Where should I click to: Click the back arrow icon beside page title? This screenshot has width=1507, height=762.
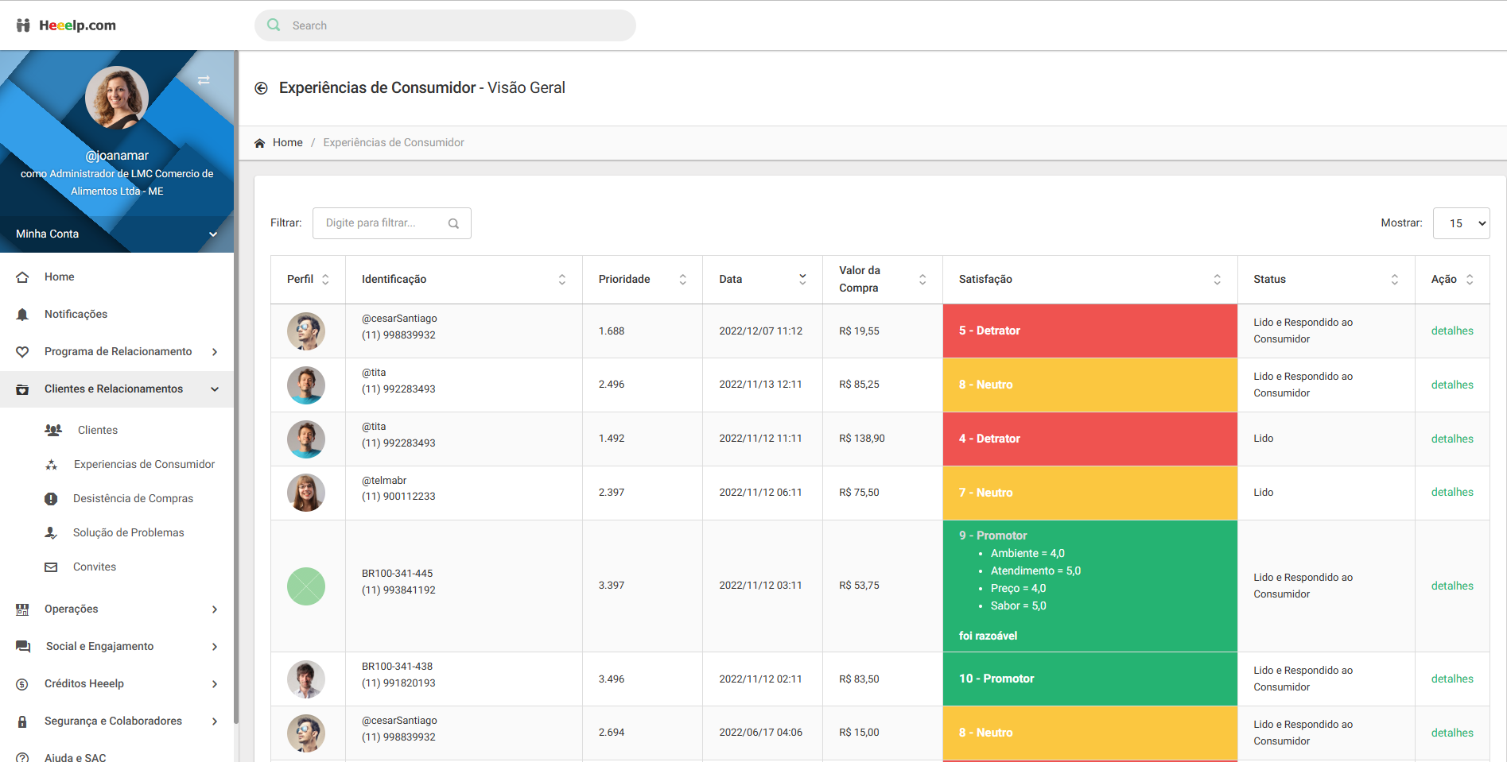pos(261,88)
